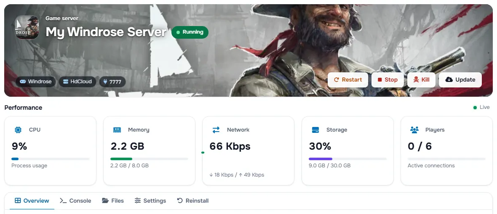
Task: Click the Storage usage progress bar
Action: point(348,159)
